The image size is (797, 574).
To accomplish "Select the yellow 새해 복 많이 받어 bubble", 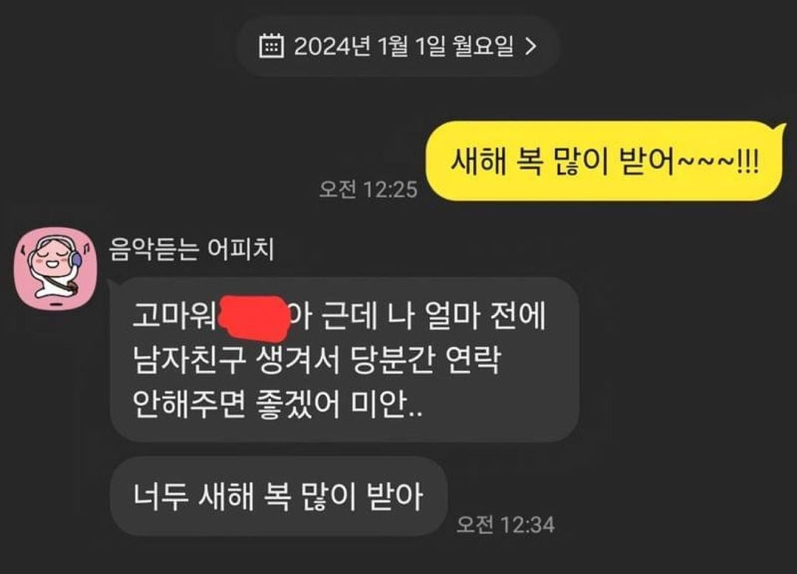I will (x=604, y=161).
